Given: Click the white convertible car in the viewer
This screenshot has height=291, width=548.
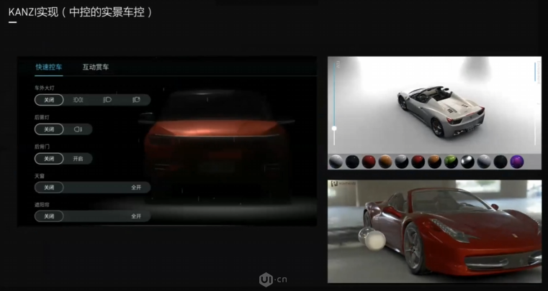Looking at the screenshot, I should [441, 111].
